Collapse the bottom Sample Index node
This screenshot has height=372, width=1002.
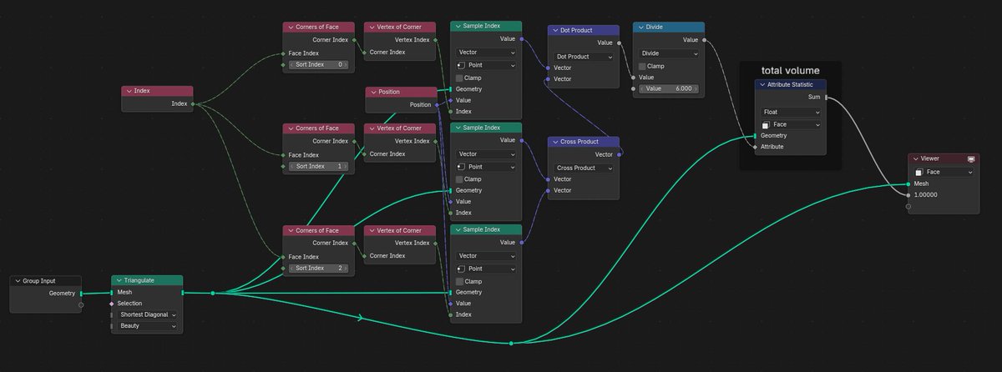click(457, 230)
